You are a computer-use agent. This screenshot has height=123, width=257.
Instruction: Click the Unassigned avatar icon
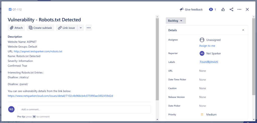[202, 40]
